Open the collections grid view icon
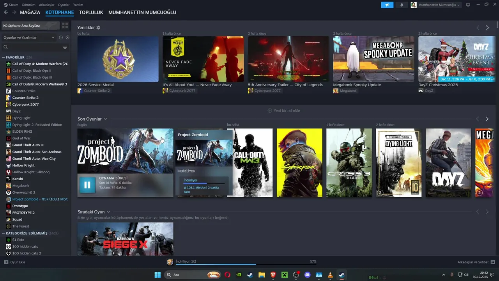 65,25
